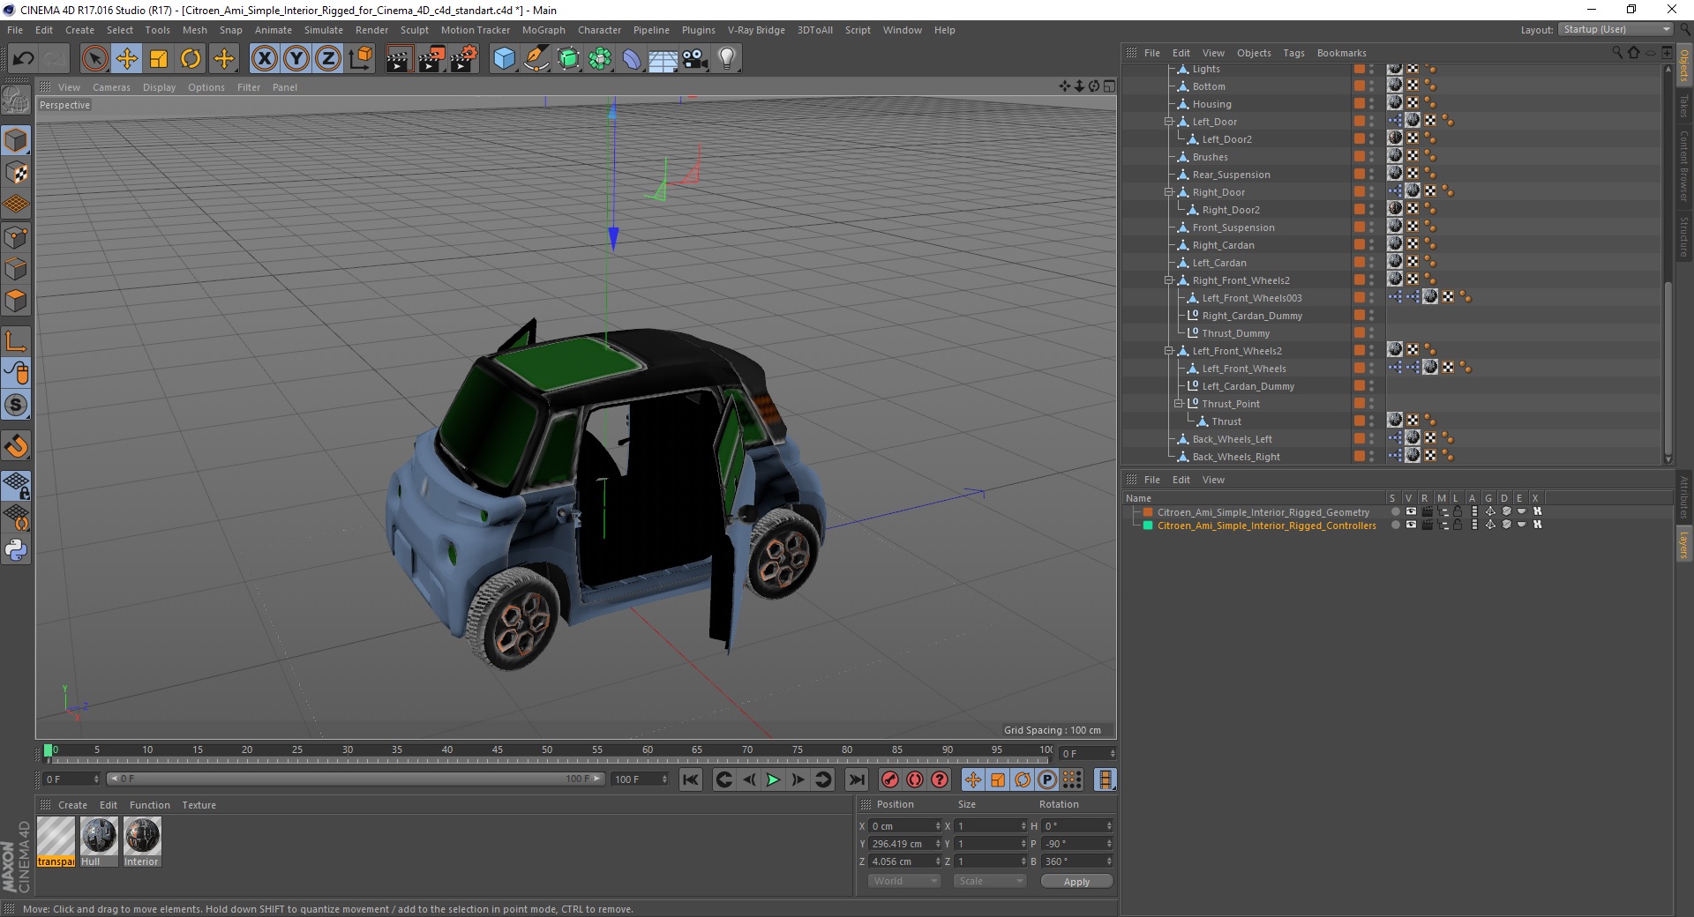Select the Back_Wheels_Right object

tap(1236, 457)
